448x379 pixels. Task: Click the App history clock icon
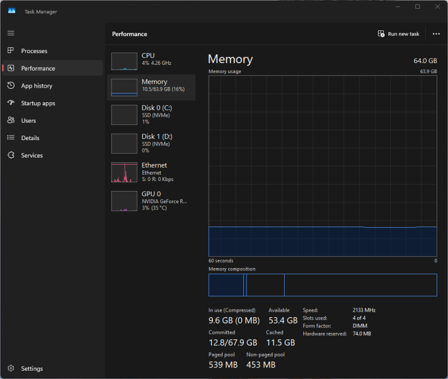[10, 86]
